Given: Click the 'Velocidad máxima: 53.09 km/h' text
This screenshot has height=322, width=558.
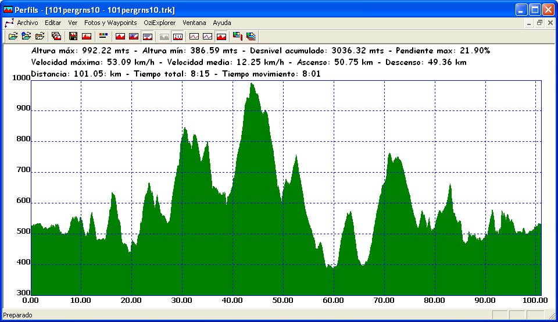Looking at the screenshot, I should pyautogui.click(x=92, y=63).
